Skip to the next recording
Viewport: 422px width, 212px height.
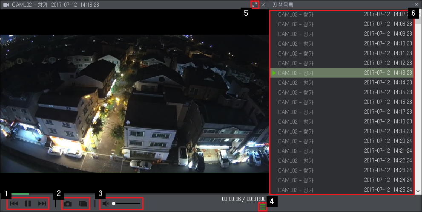point(42,204)
